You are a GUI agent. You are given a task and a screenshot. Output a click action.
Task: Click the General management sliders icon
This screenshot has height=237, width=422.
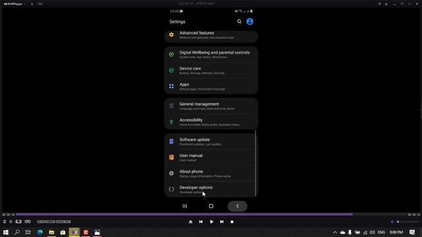click(x=171, y=106)
